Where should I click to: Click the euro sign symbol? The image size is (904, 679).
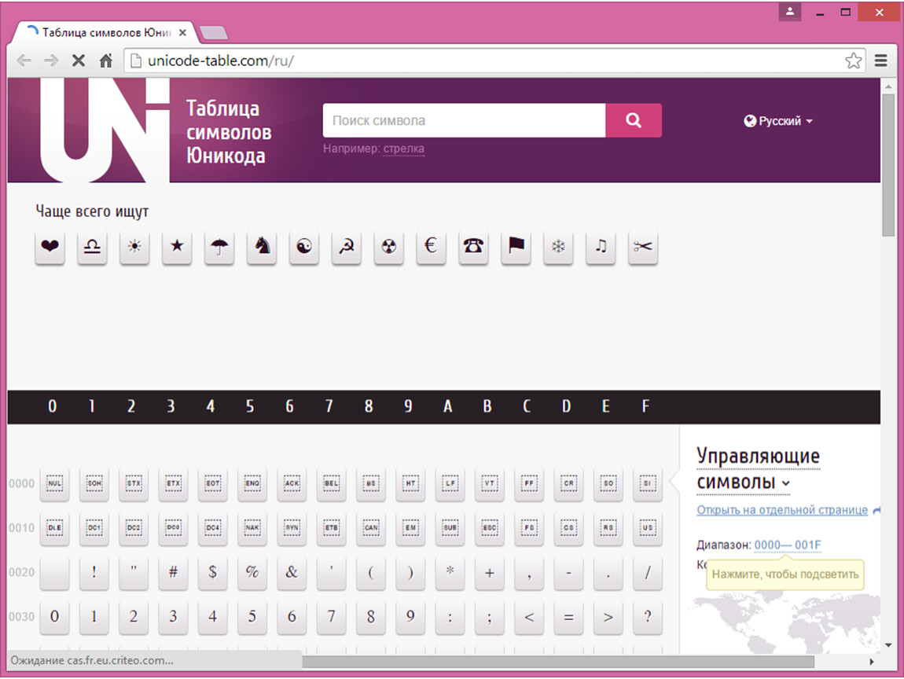(431, 248)
